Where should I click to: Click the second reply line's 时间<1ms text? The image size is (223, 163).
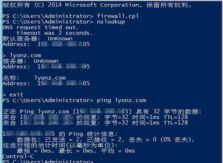click(146, 123)
